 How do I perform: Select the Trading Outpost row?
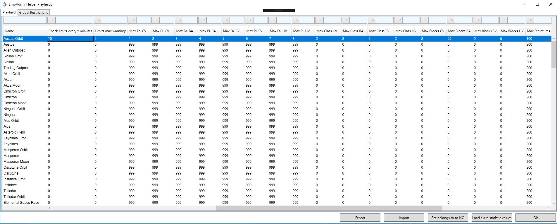[16, 68]
